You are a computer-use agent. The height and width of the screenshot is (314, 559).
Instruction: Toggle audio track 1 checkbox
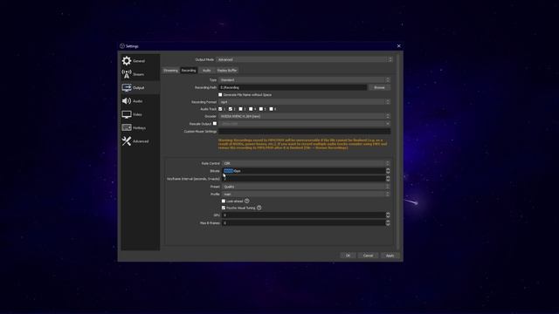tap(220, 109)
